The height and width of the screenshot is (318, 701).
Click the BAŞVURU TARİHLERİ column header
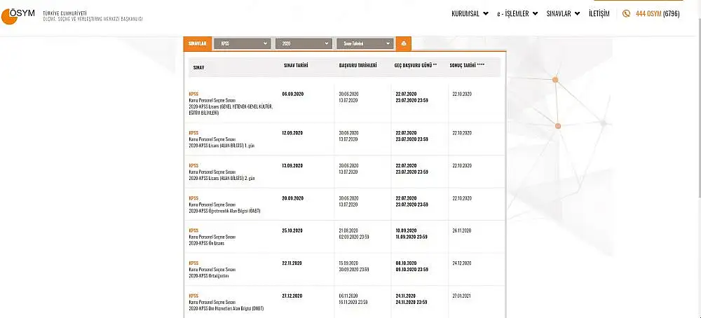(358, 65)
